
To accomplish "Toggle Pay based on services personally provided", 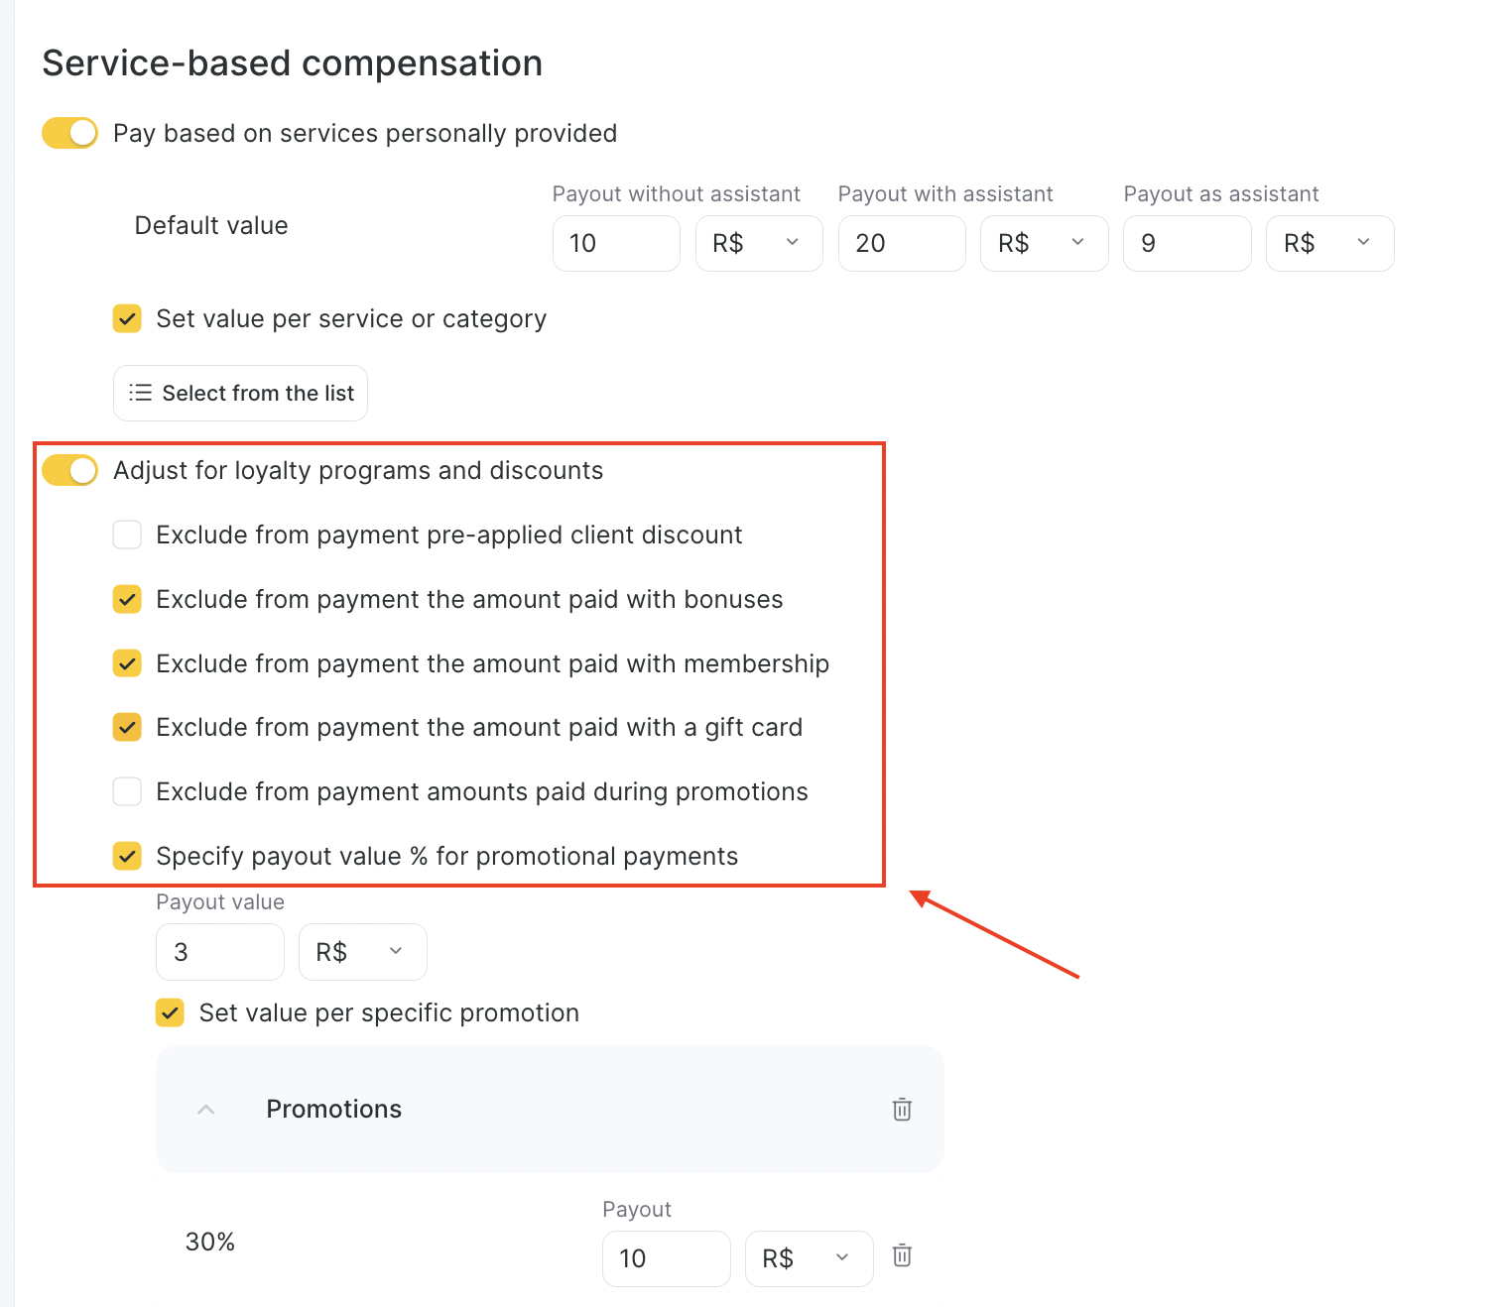I will [69, 133].
